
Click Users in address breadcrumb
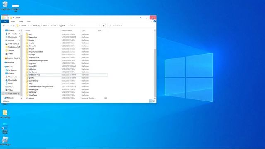pyautogui.click(x=45, y=26)
